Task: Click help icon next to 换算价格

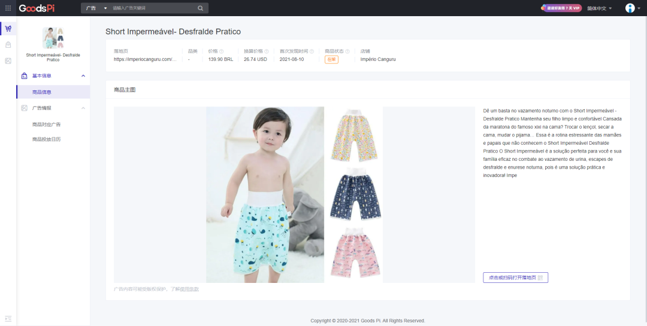Action: [x=267, y=51]
